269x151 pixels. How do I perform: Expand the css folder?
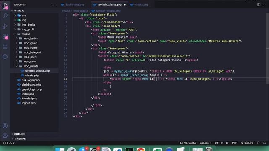tap(24, 16)
